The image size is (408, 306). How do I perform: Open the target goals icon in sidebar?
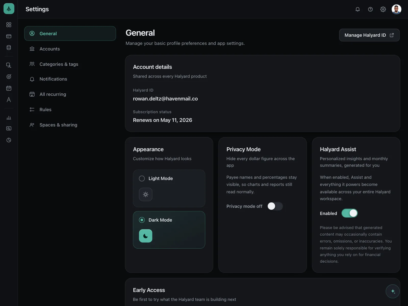(9, 76)
